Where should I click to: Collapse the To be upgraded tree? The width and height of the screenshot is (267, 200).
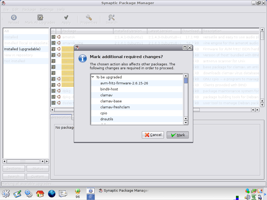93,77
